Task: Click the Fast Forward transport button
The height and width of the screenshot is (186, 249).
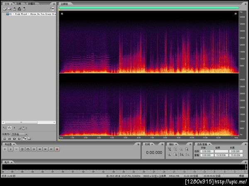Action: tap(45, 149)
